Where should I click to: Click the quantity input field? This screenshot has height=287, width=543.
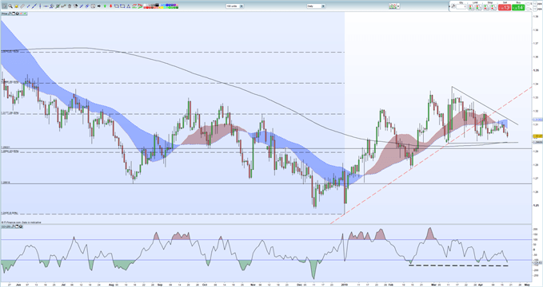[461, 6]
